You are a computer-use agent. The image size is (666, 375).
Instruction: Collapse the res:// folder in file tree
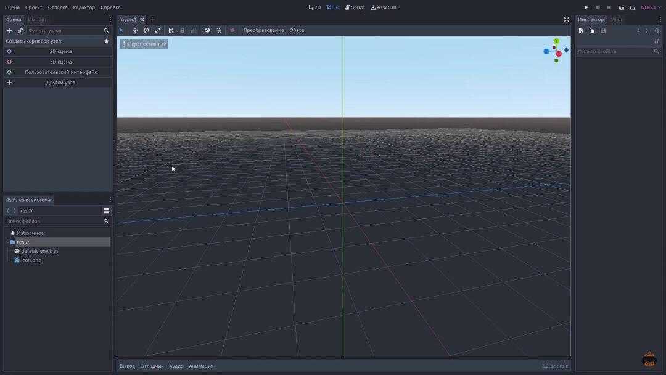(7, 242)
